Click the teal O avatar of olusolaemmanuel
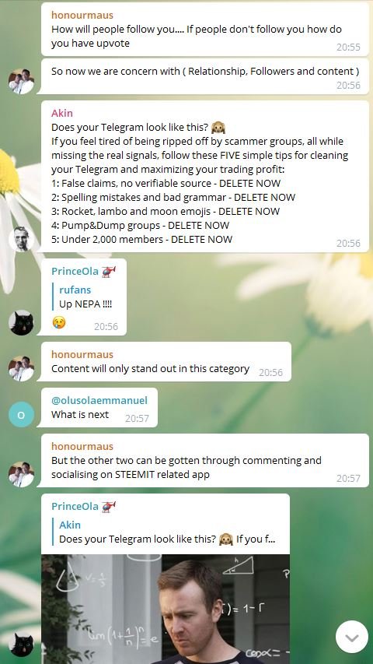The image size is (373, 664). click(x=21, y=415)
